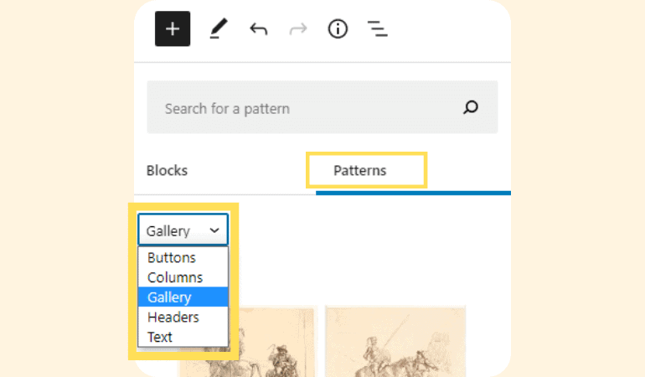The image size is (645, 377).
Task: Open the Gallery category select box
Action: pyautogui.click(x=183, y=230)
